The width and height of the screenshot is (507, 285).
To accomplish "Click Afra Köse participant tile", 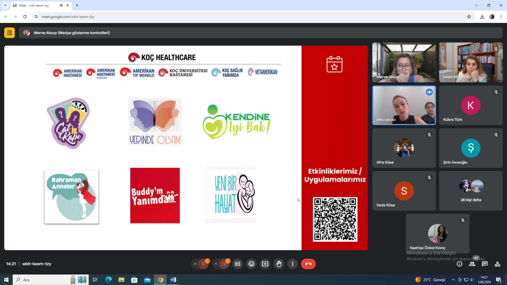I will (404, 148).
